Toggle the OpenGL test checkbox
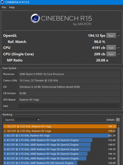Screen dimensions: 123x165 [x=119, y=35]
